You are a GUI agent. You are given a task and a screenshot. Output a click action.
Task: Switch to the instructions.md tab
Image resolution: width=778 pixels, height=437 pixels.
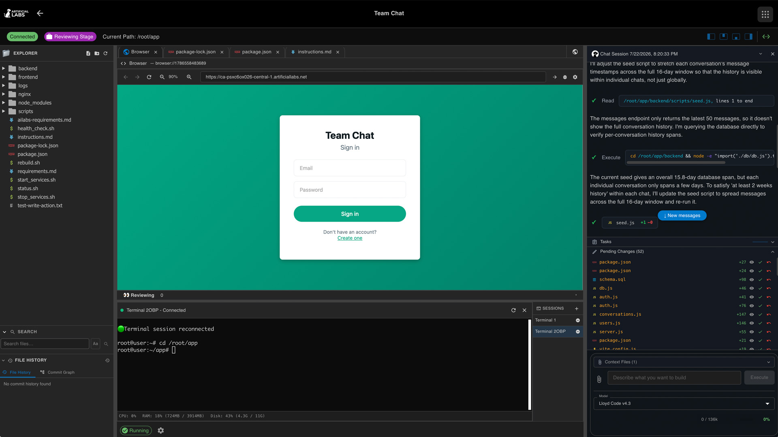(x=314, y=52)
